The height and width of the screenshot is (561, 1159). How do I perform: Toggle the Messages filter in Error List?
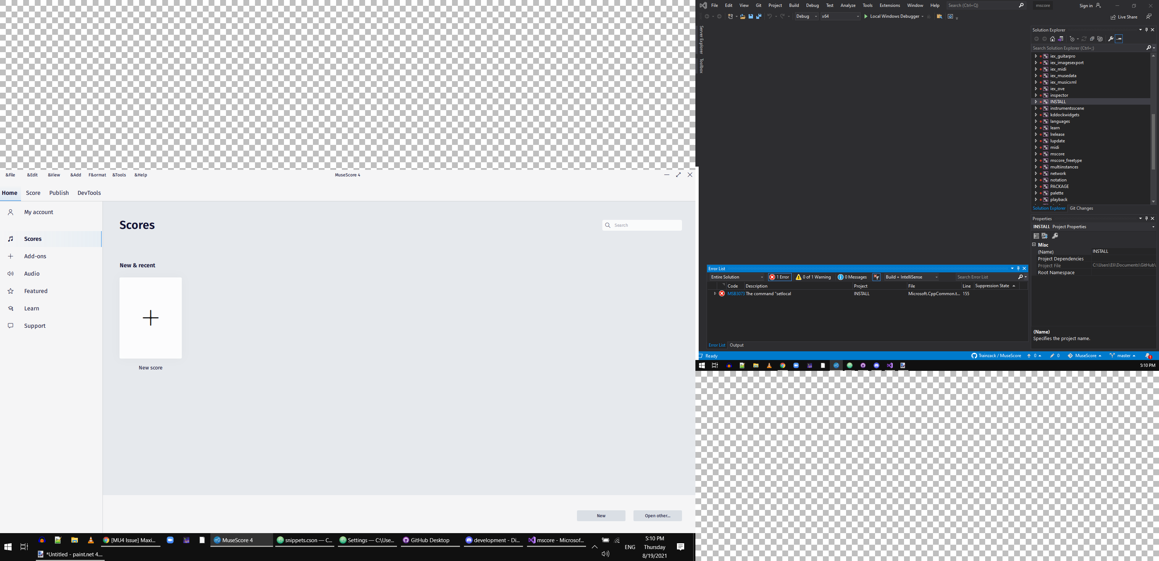coord(852,277)
